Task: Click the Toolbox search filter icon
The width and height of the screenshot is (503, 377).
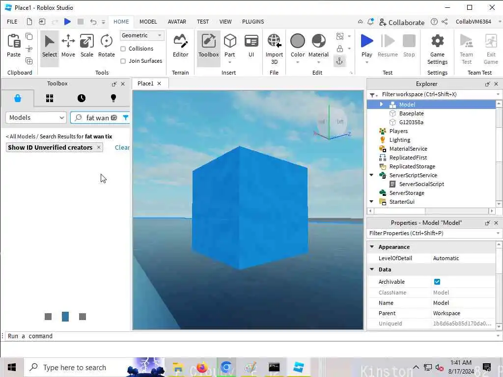Action: coord(126,118)
